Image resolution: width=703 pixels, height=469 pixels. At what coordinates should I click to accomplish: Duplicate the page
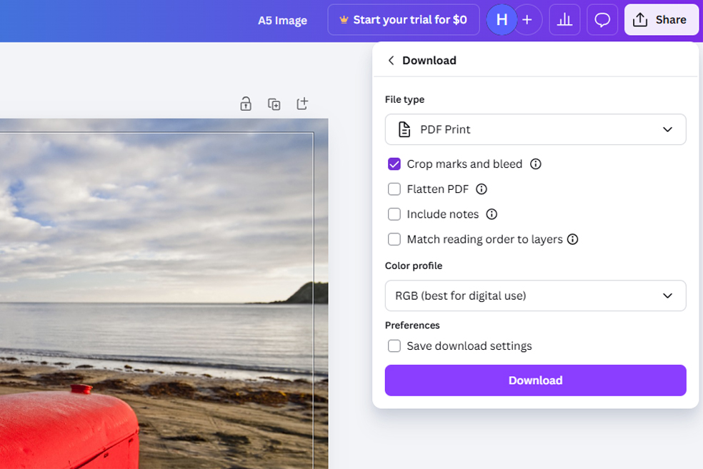click(273, 104)
